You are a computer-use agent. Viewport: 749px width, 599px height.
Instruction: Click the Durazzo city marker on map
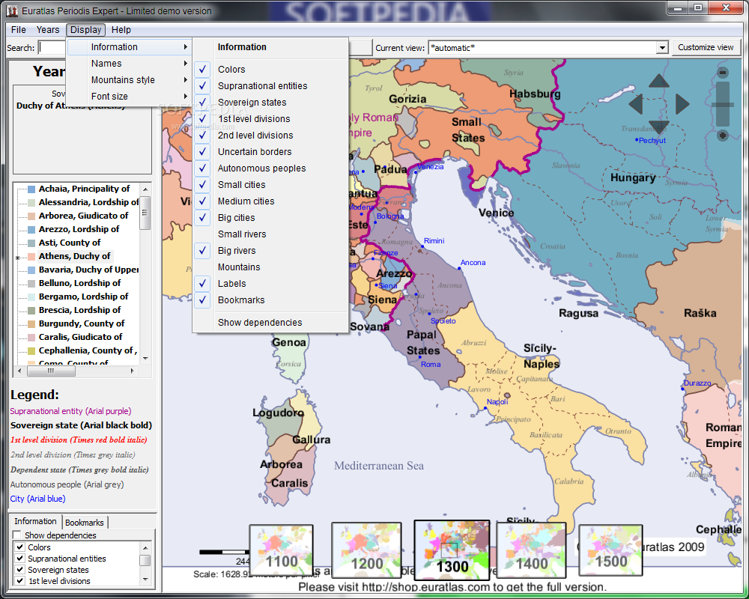point(682,389)
